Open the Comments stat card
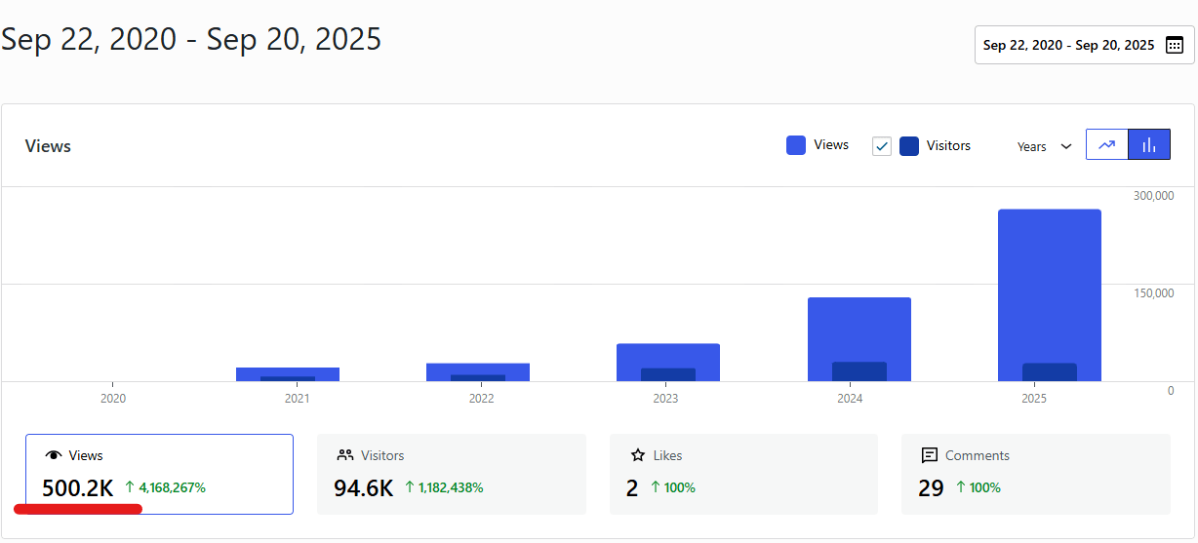Viewport: 1198px width, 543px height. click(1034, 474)
